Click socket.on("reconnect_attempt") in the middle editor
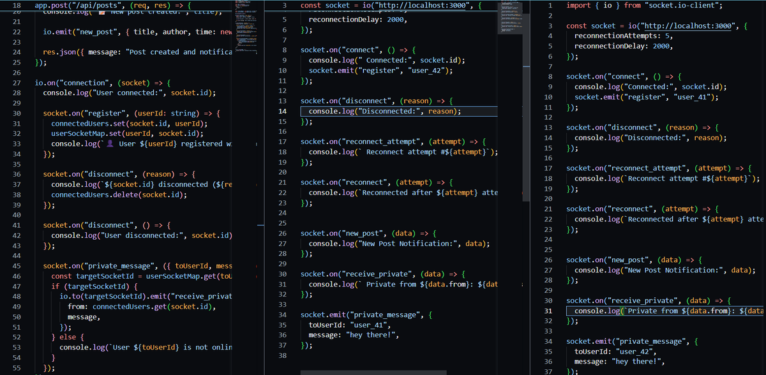This screenshot has width=766, height=375. pyautogui.click(x=393, y=142)
